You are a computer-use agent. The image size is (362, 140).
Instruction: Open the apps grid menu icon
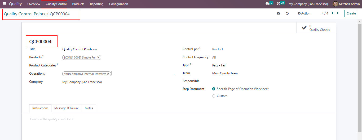pyautogui.click(x=4, y=4)
